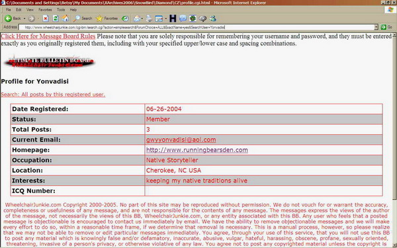Viewport: 397px width, 248px height.
Task: Go to the Home page icon
Action: click(66, 19)
